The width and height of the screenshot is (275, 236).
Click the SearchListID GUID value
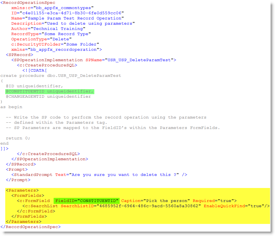[147, 206]
